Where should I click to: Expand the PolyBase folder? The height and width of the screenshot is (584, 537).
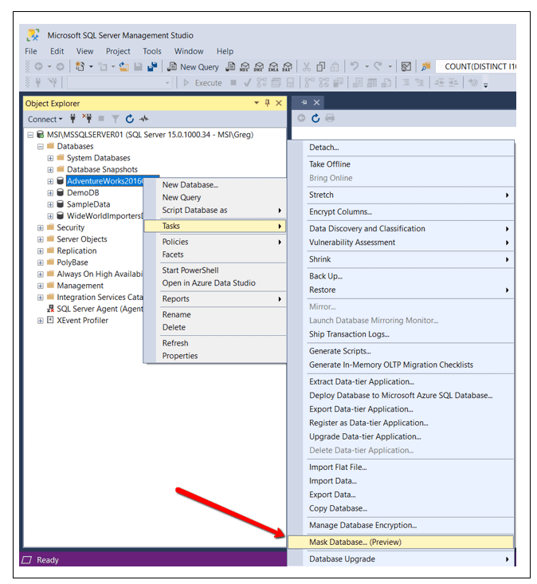tap(40, 262)
